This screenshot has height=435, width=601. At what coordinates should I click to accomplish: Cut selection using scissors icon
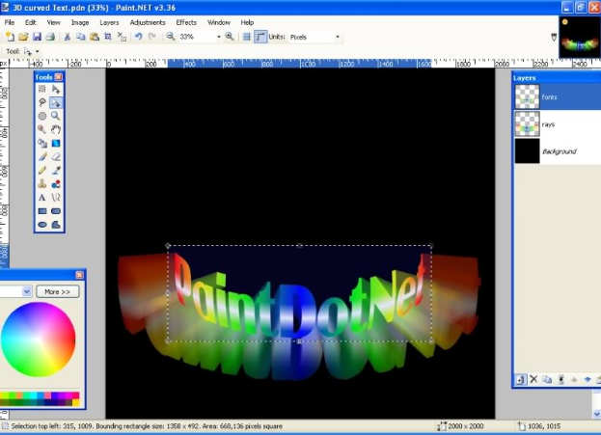click(68, 37)
